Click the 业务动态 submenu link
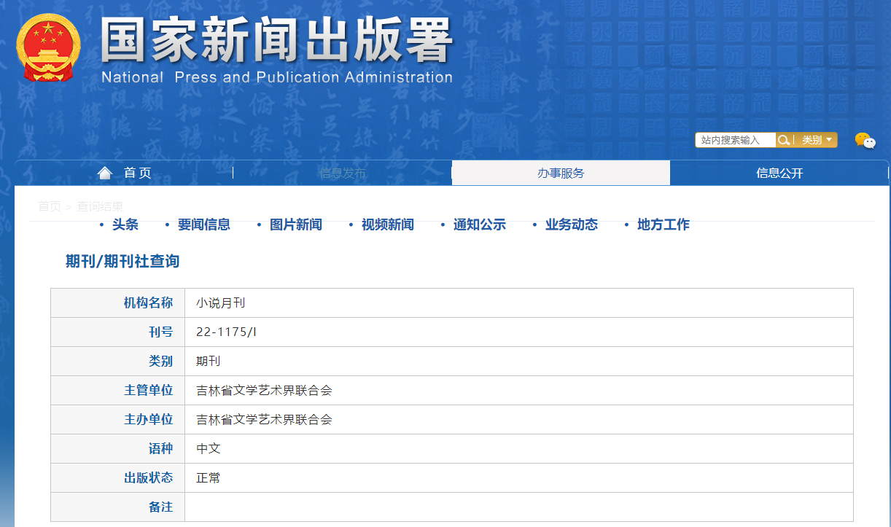This screenshot has height=527, width=891. coord(572,225)
